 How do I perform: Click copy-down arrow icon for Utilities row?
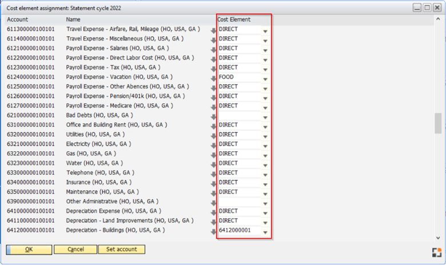click(x=213, y=135)
